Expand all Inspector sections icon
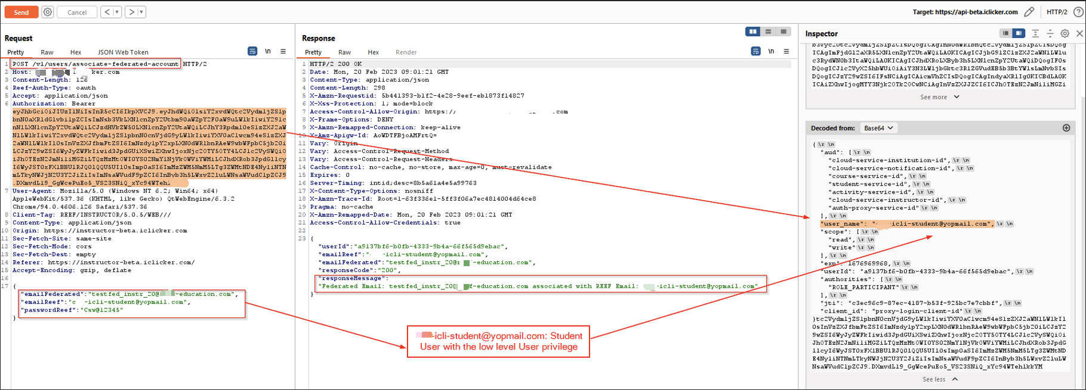The width and height of the screenshot is (1086, 390). coord(1035,33)
